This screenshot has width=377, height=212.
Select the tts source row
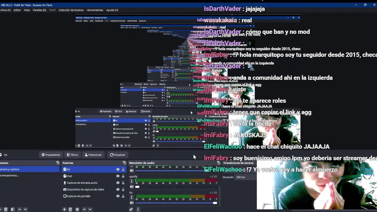pyautogui.click(x=94, y=169)
